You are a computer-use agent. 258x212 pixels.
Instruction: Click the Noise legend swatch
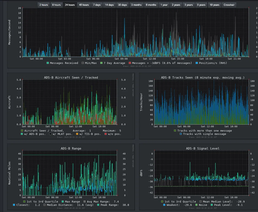(196, 205)
